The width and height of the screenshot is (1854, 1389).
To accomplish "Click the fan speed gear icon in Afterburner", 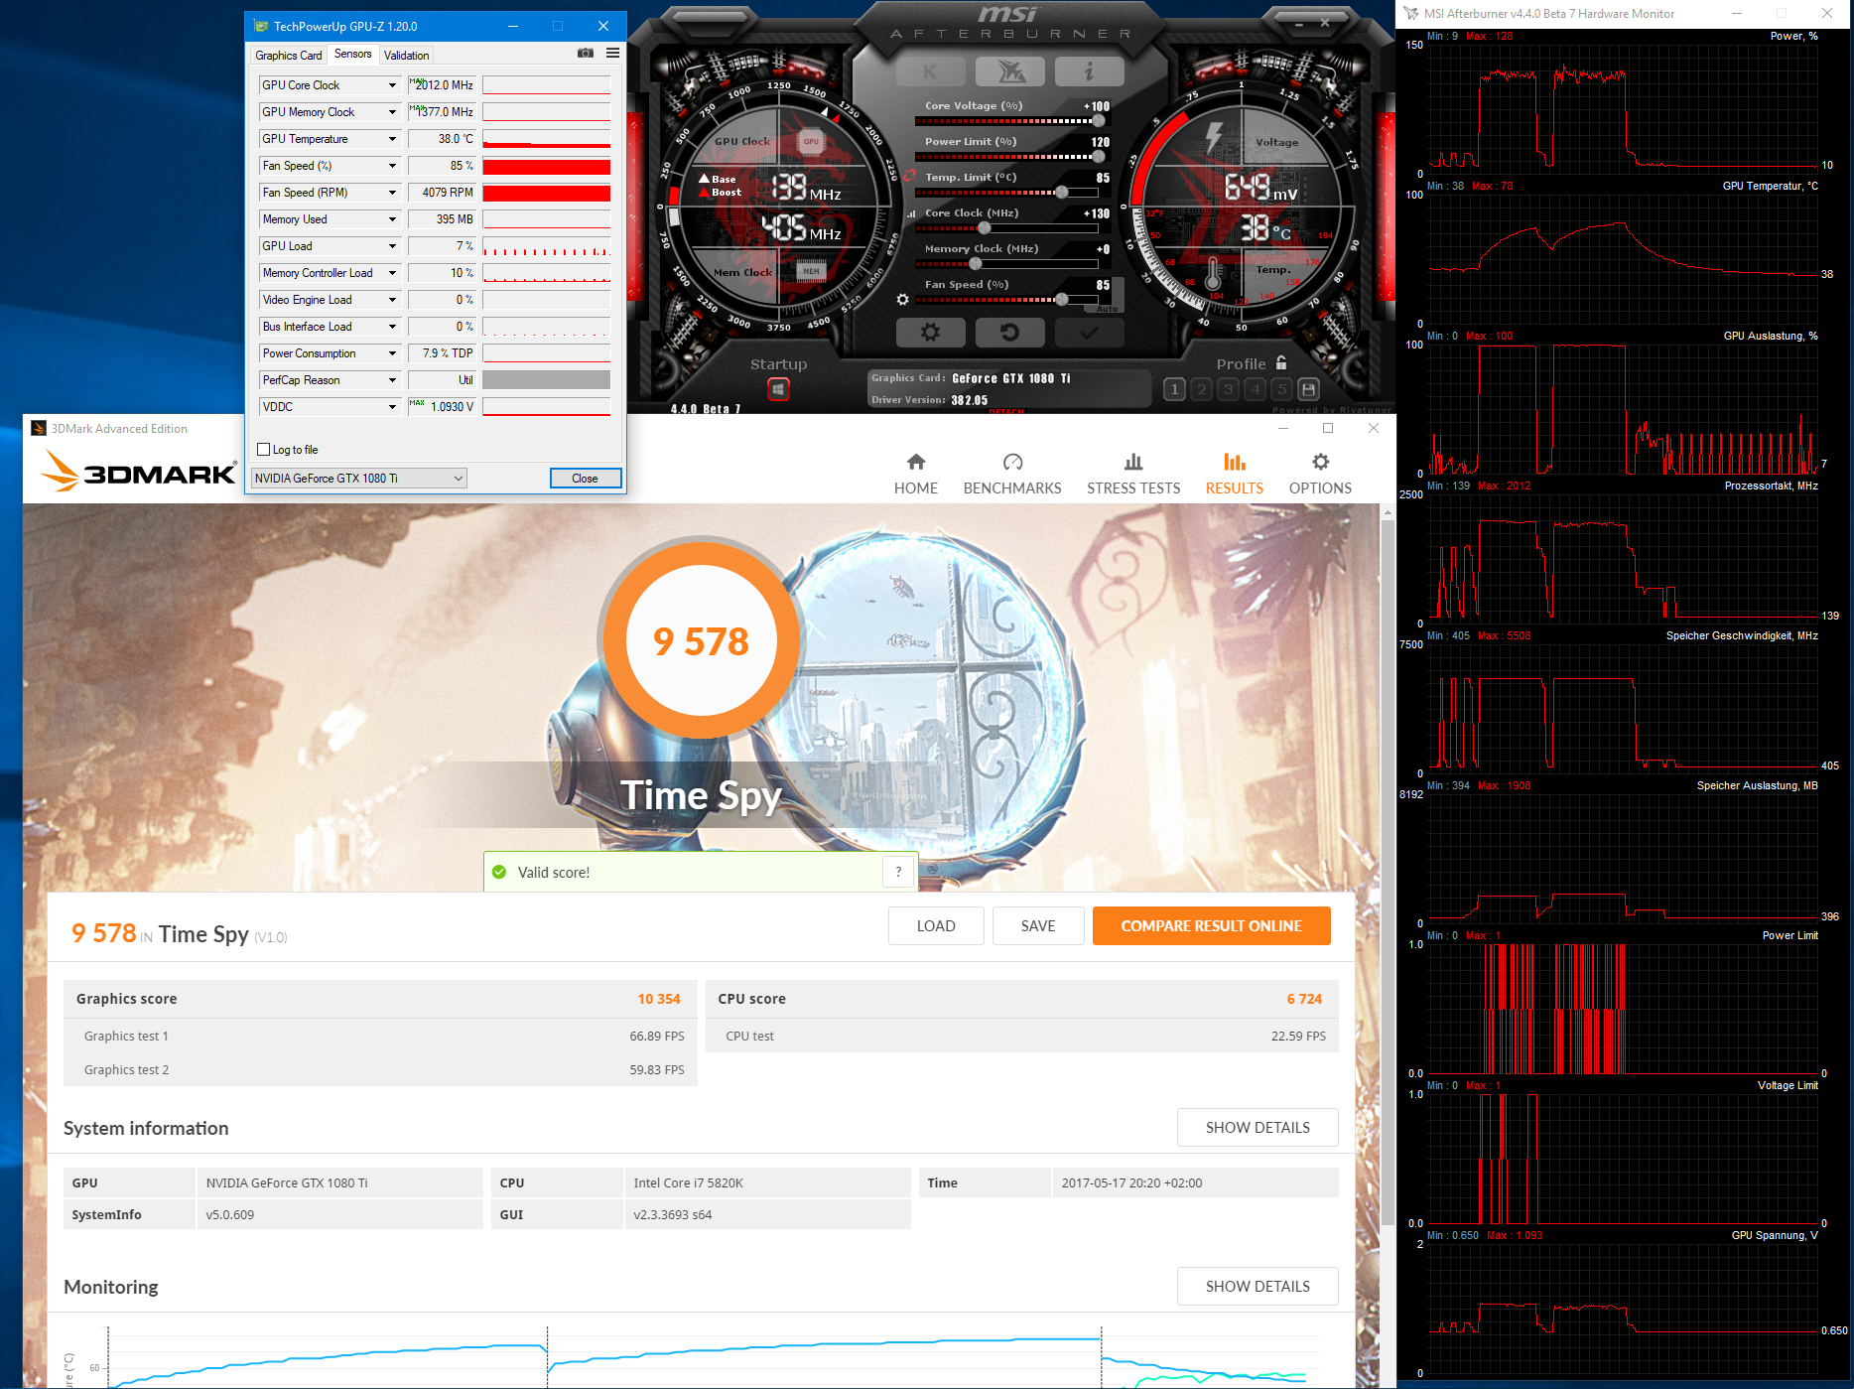I will (902, 299).
